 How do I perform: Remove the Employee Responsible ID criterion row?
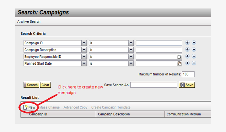[194, 57]
